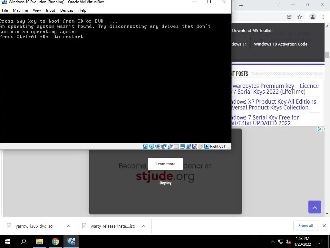This screenshot has height=248, width=330.
Task: Show hidden system tray icons
Action: [x=273, y=242]
